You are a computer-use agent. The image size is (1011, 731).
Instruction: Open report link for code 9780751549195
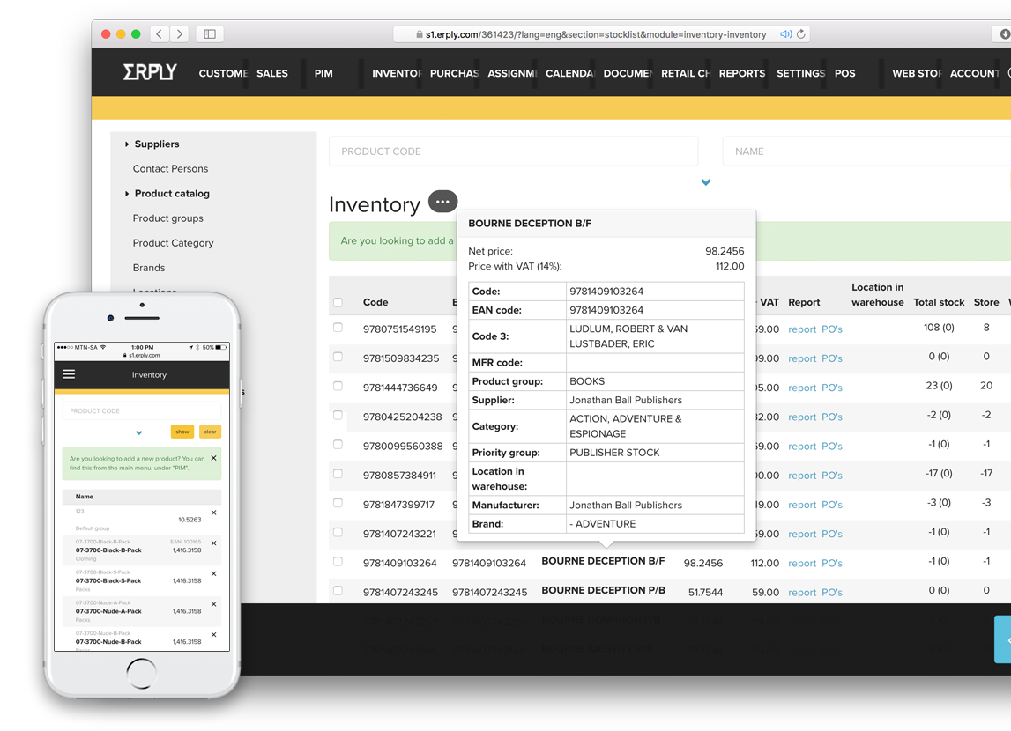point(802,329)
